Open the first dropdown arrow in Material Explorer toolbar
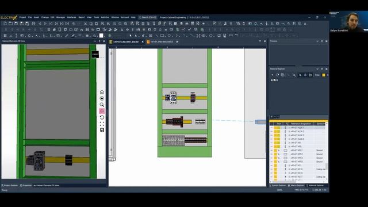 coord(272,75)
